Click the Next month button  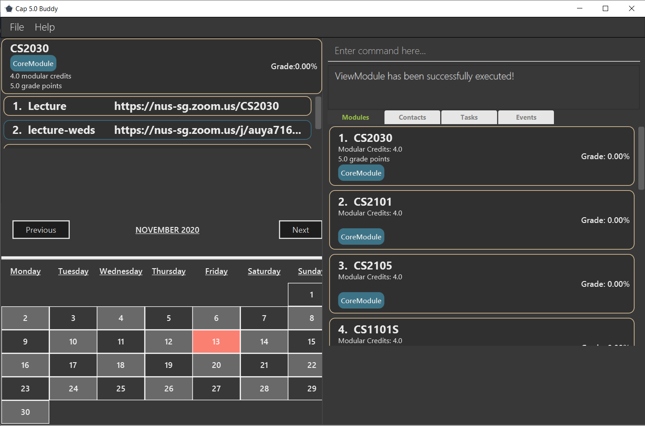coord(301,230)
